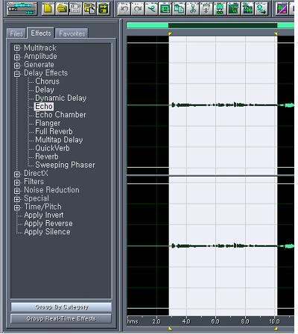298x334 pixels.
Task: Switch to multitrack view using the toolbar toggle
Action: 22,9
